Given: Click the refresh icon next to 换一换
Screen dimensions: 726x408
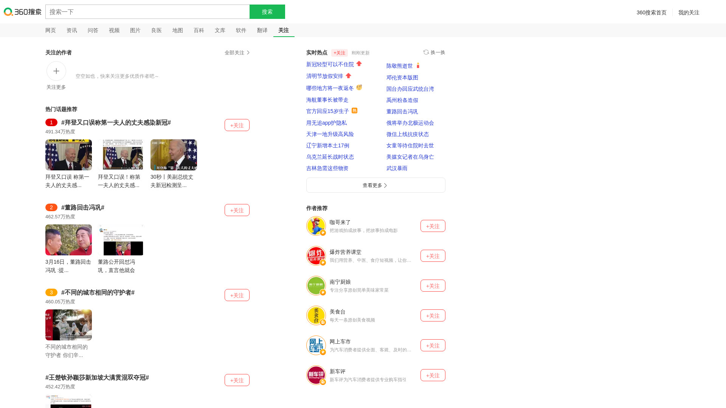Looking at the screenshot, I should (x=426, y=52).
